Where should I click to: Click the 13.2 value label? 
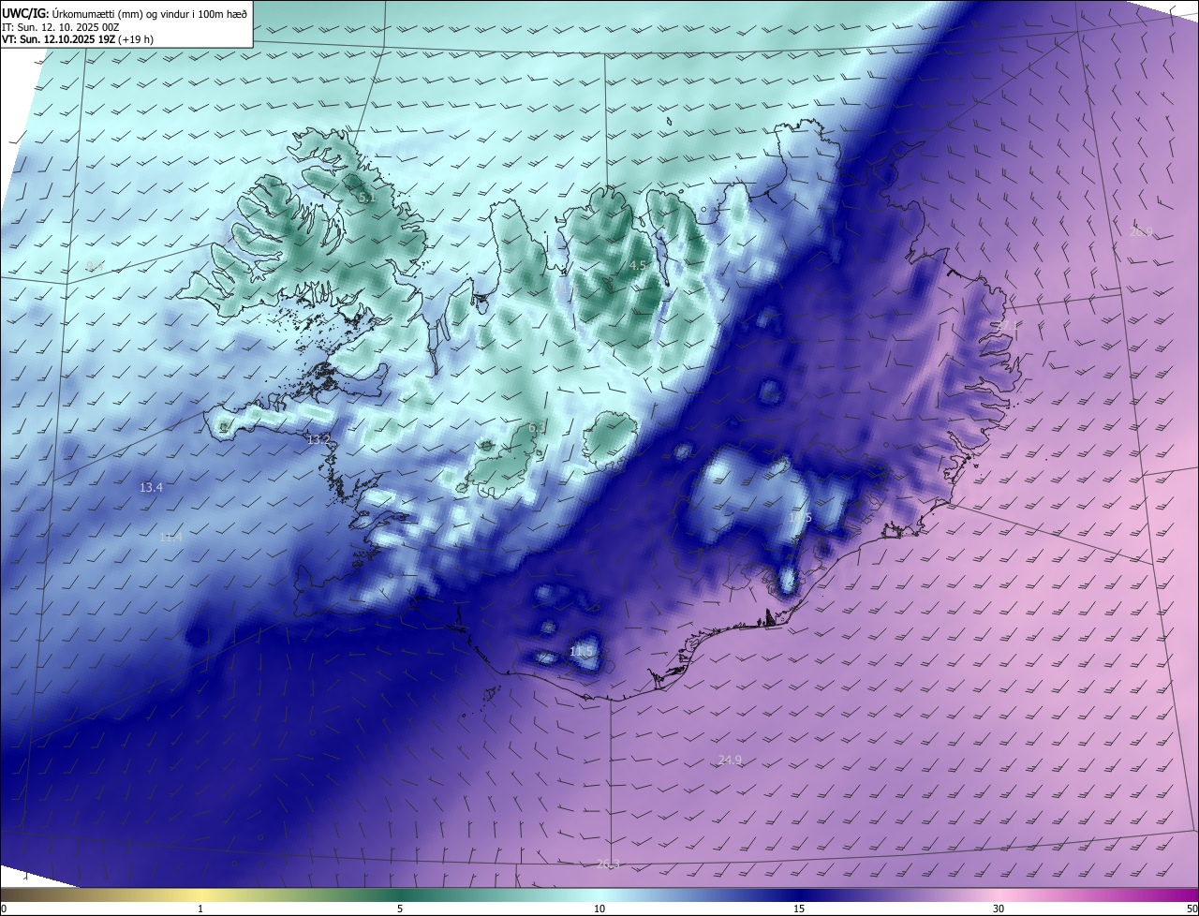click(318, 439)
